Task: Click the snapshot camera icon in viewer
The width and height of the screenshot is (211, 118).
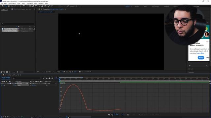Action: (80, 72)
